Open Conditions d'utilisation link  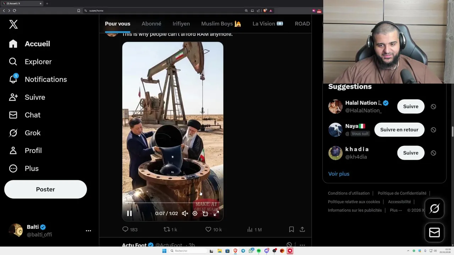coord(349,193)
